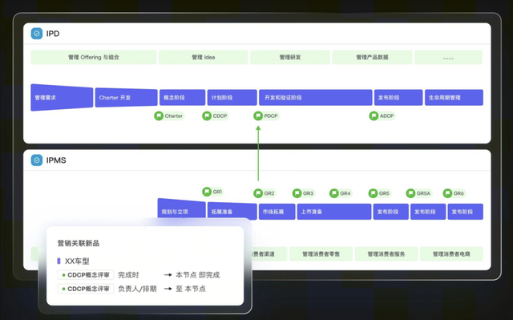Viewport: 513px width, 320px height.
Task: Select the 拓展准备 stage in IPMS
Action: point(232,211)
